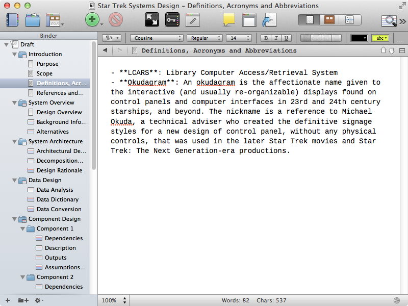
Task: Click into the editor text area
Action: (x=249, y=175)
